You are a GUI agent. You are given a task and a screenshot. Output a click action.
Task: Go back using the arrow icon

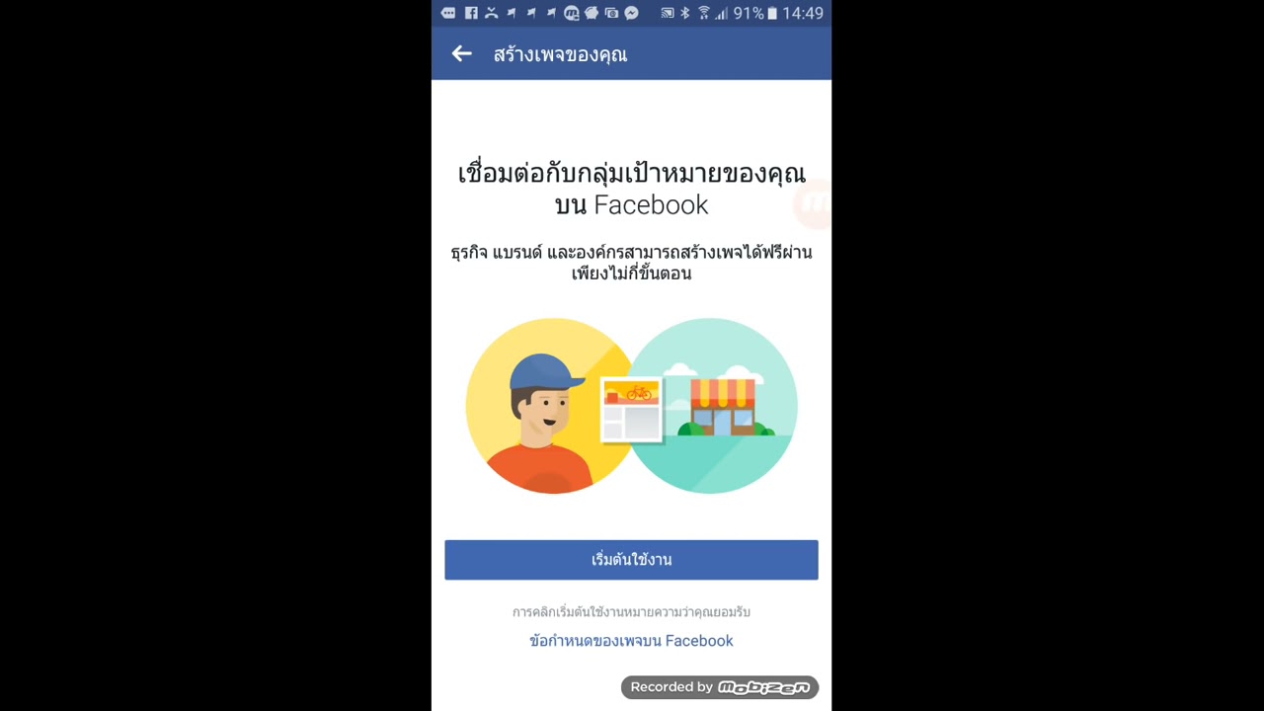pos(461,54)
